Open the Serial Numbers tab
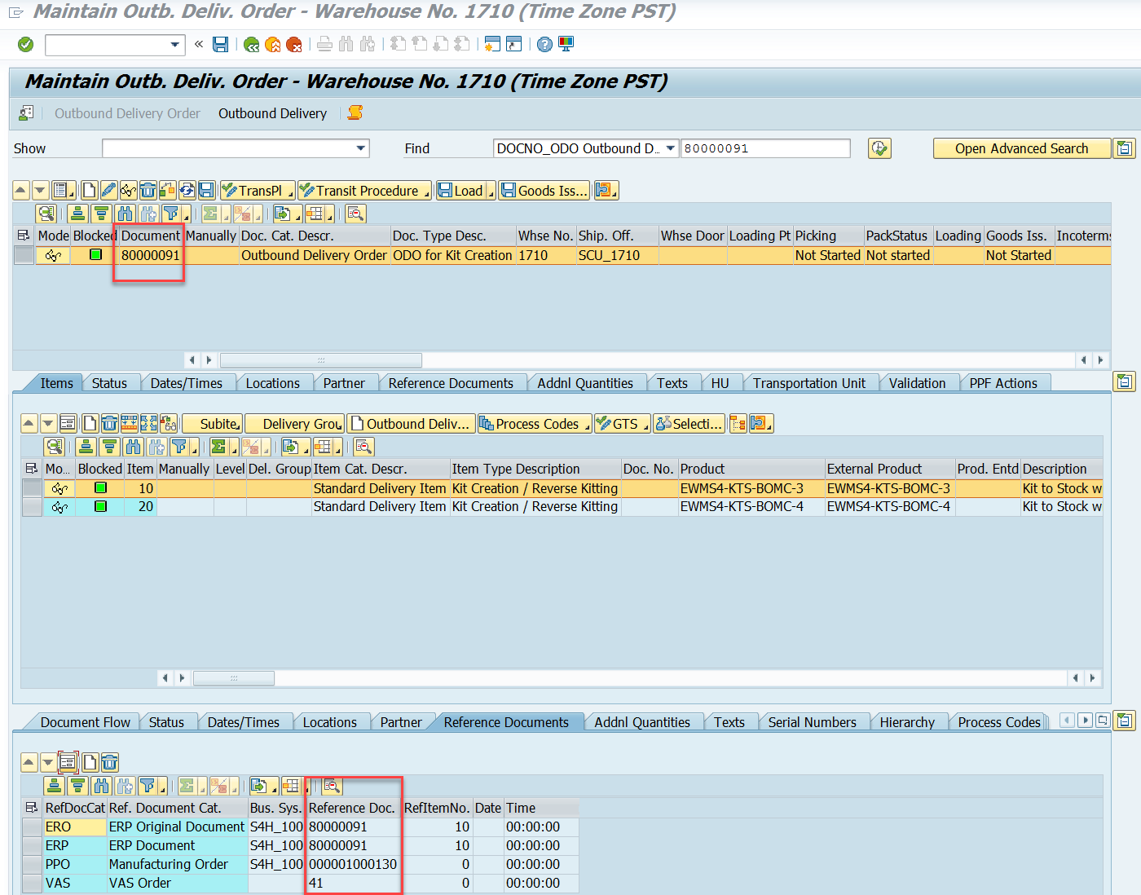The width and height of the screenshot is (1141, 895). (x=812, y=722)
